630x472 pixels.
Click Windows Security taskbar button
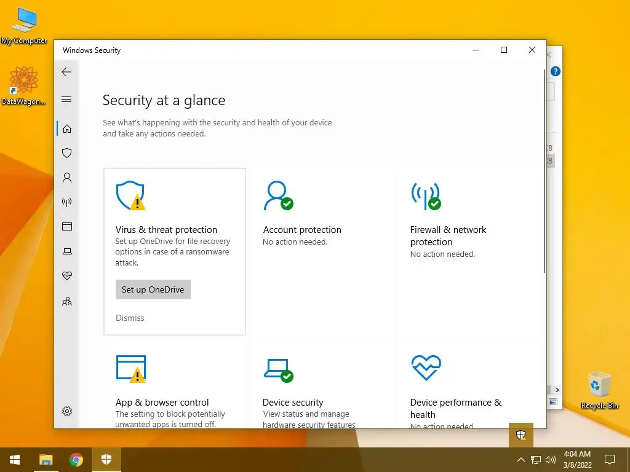pos(106,460)
